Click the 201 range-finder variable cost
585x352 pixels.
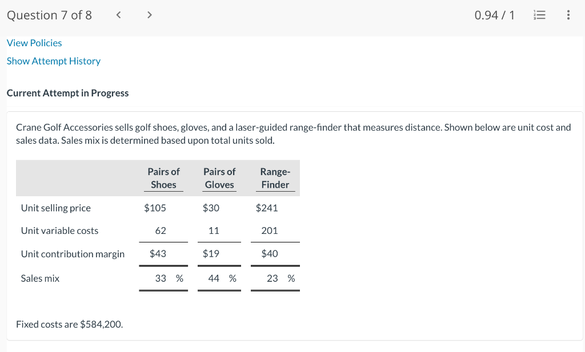(x=270, y=230)
